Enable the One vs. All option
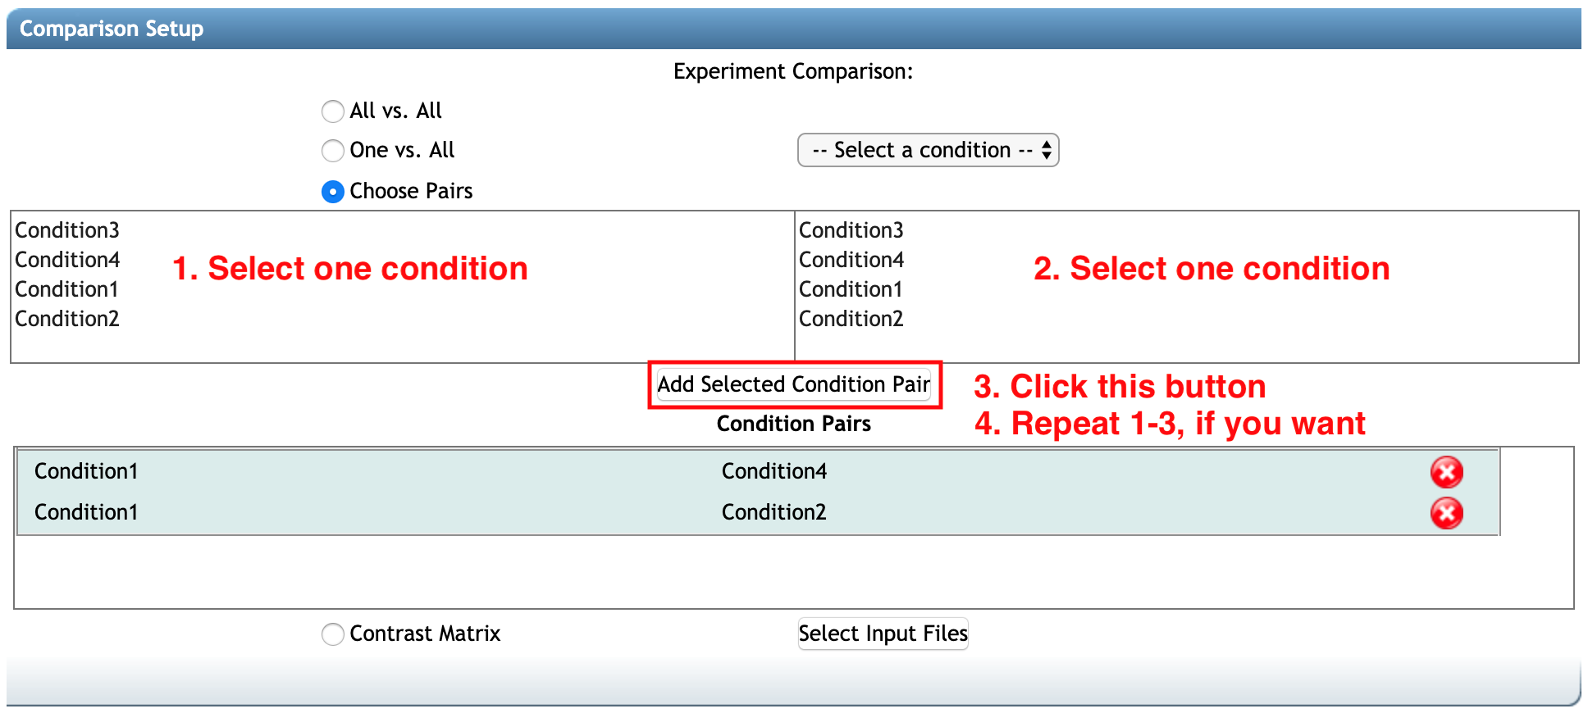Viewport: 1588px width, 713px height. [333, 150]
